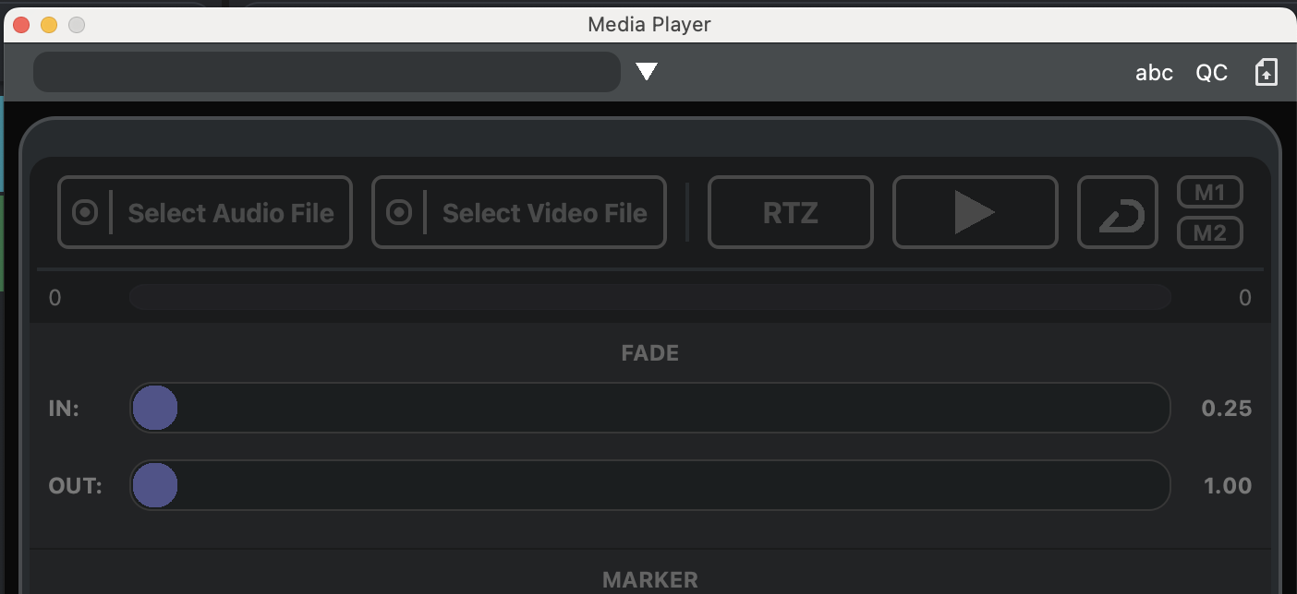Click the empty preset name field
1297x594 pixels.
(326, 72)
